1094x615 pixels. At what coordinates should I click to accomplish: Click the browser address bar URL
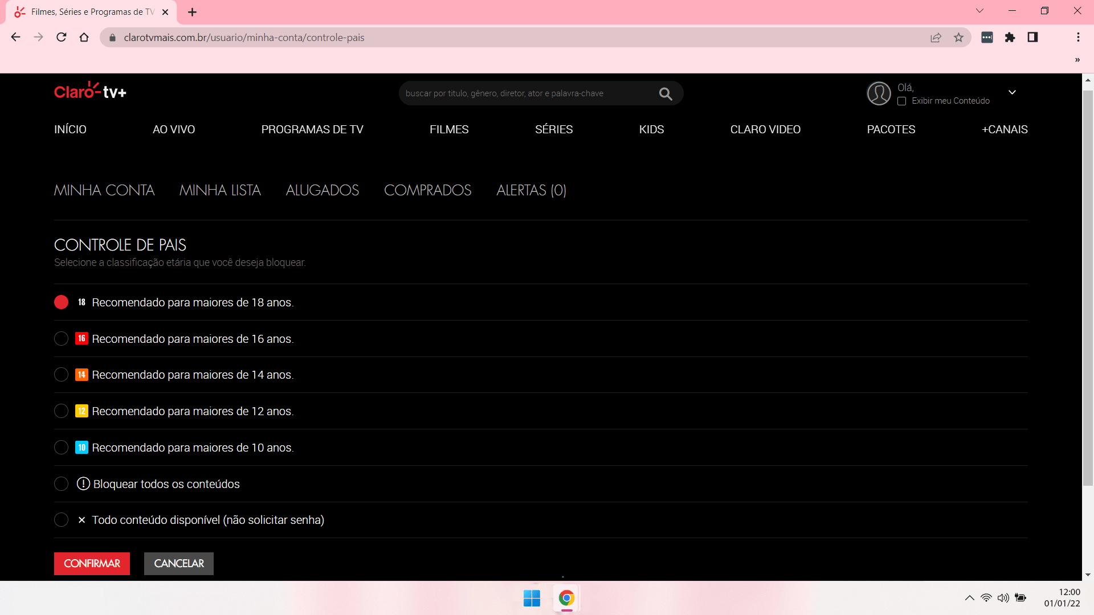pyautogui.click(x=244, y=38)
